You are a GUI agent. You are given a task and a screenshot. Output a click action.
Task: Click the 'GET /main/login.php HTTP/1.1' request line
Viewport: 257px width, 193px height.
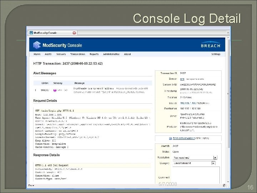pyautogui.click(x=55, y=110)
